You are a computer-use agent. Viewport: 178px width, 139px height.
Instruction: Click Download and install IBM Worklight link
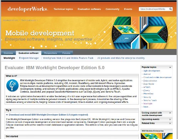coord(48,115)
